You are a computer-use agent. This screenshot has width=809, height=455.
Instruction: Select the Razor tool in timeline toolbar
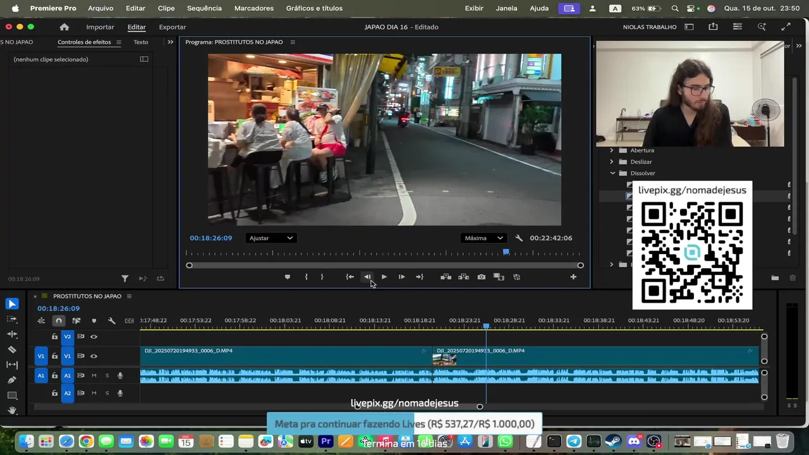[11, 349]
